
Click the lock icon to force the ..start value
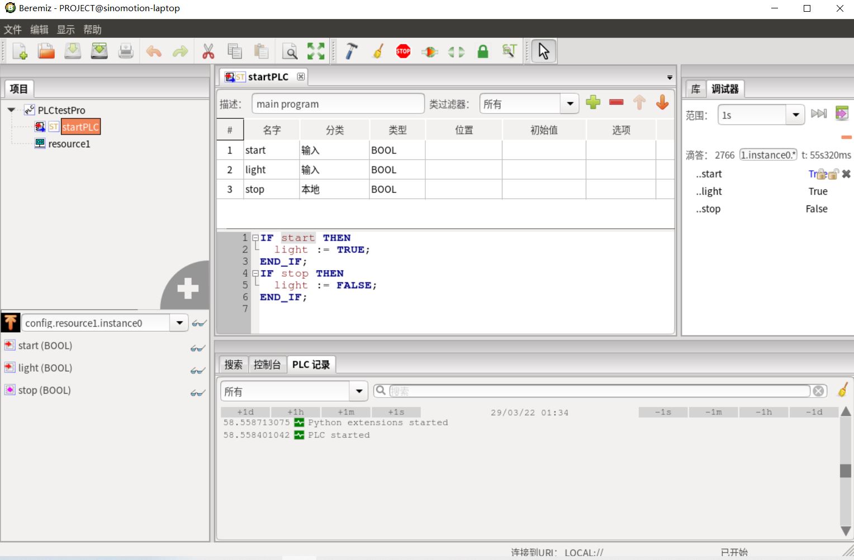click(821, 174)
